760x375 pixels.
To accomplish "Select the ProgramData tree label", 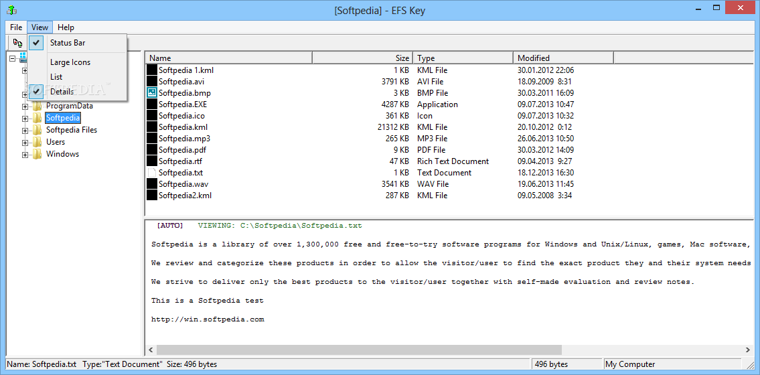I will 70,106.
